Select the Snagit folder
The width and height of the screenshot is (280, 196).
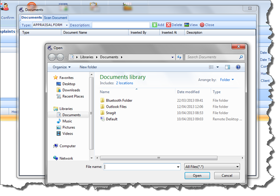108,113
